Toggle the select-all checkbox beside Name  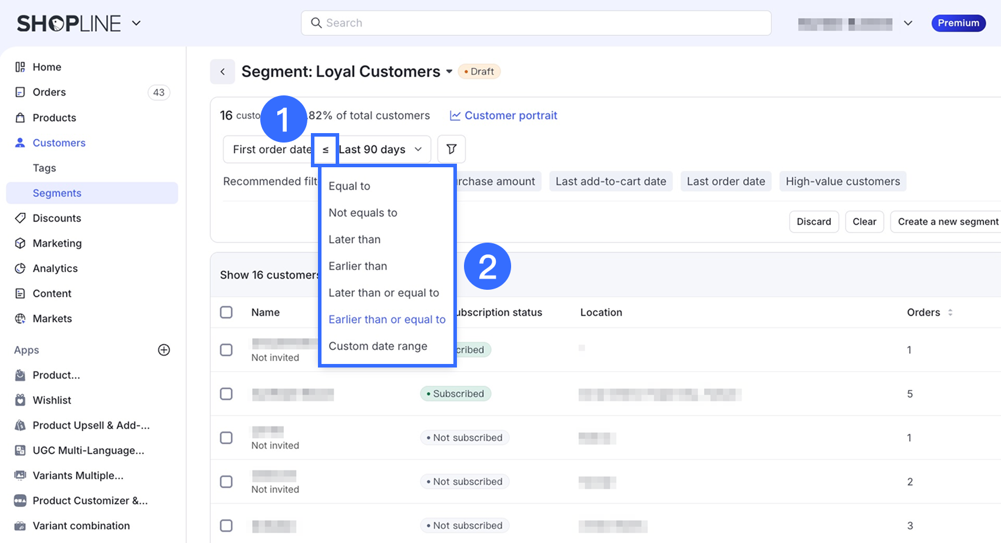[x=226, y=312]
